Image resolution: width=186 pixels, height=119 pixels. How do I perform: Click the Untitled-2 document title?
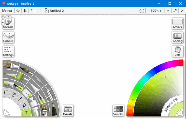pos(57,11)
